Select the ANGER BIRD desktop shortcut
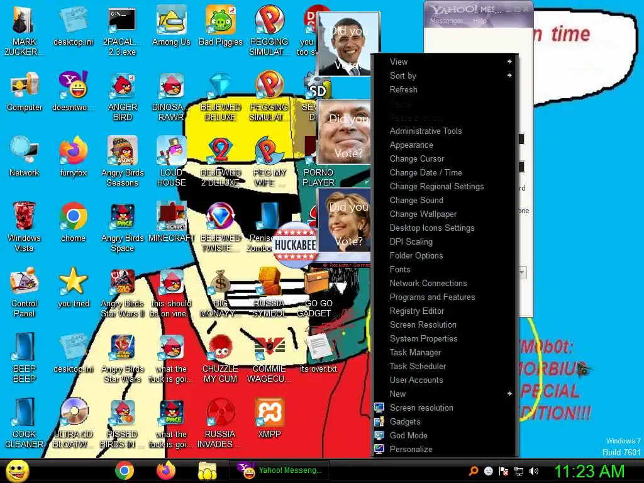Viewport: 644px width, 483px height. [123, 96]
